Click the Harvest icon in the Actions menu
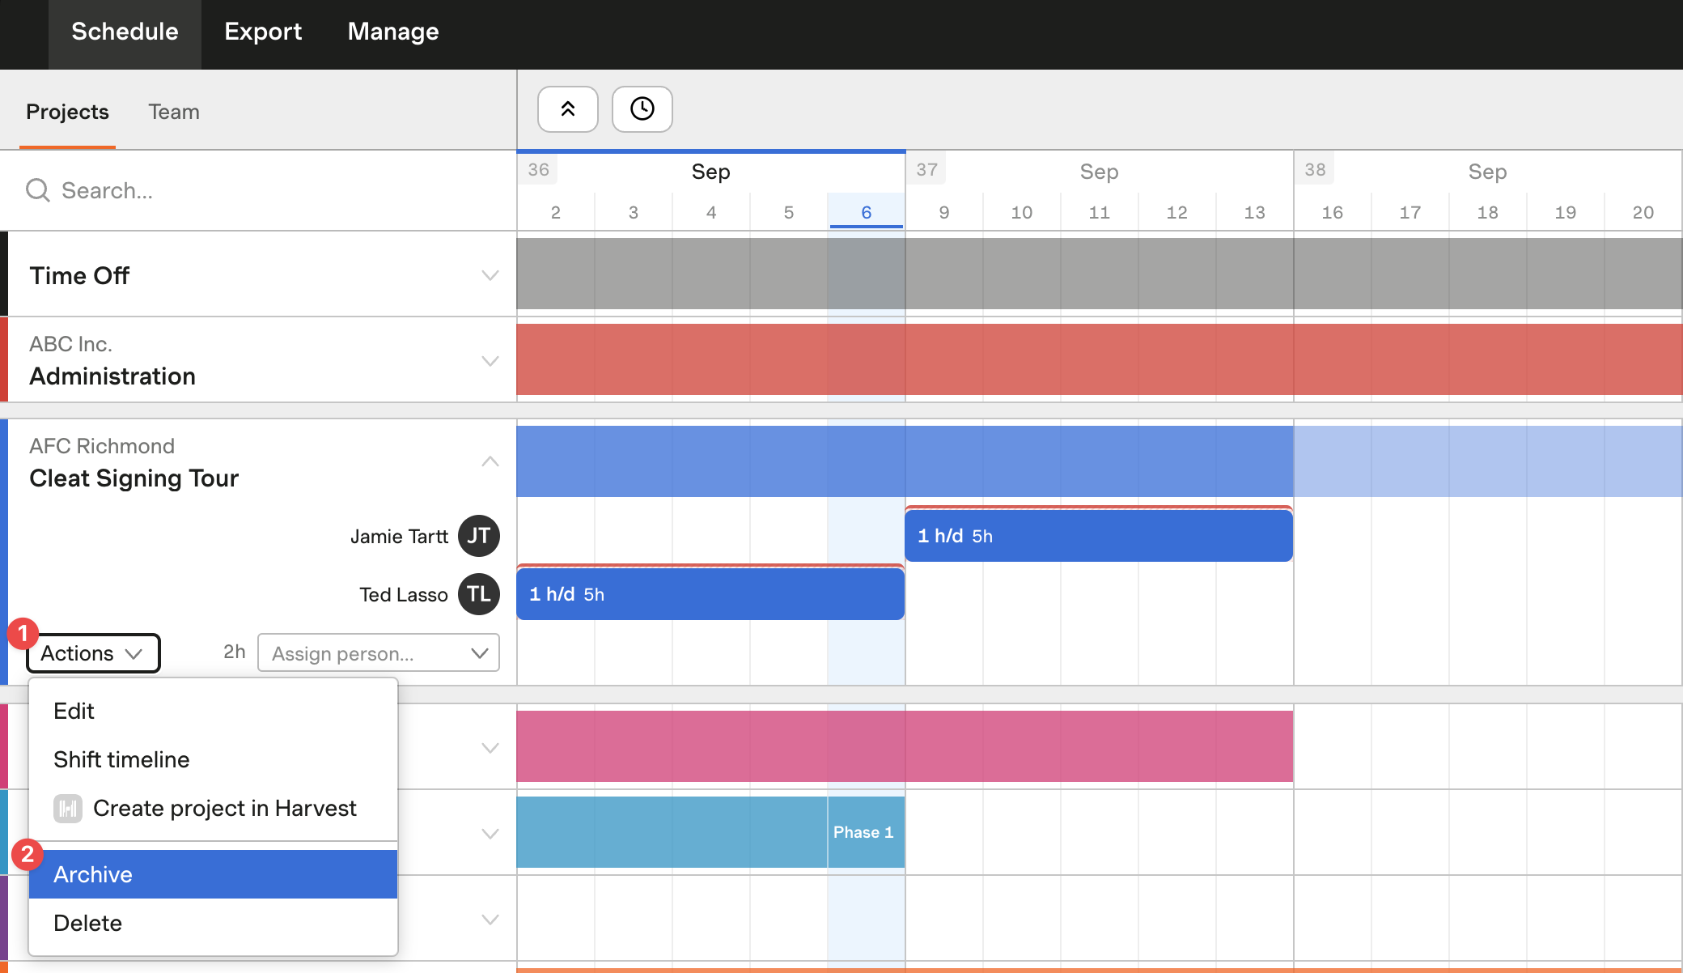The image size is (1683, 973). coord(68,808)
